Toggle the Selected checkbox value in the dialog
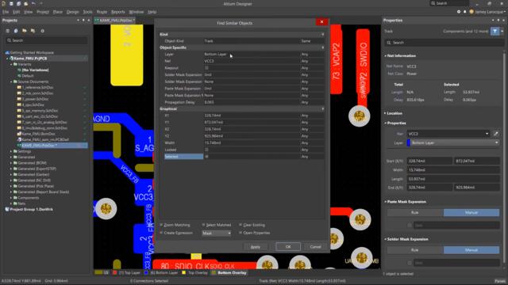The height and width of the screenshot is (285, 508). pyautogui.click(x=206, y=157)
